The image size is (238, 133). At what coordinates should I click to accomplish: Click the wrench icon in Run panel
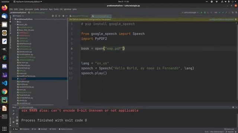point(13,114)
